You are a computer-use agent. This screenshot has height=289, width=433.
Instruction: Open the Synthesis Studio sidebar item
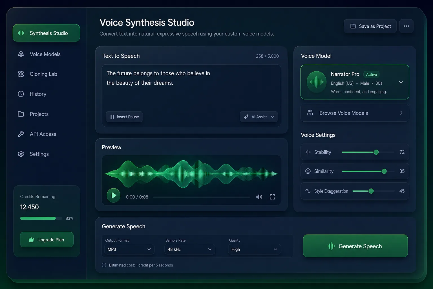(46, 33)
